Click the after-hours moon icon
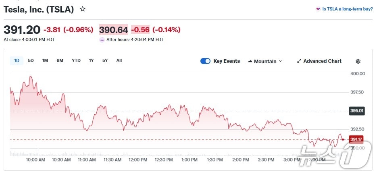 point(102,39)
